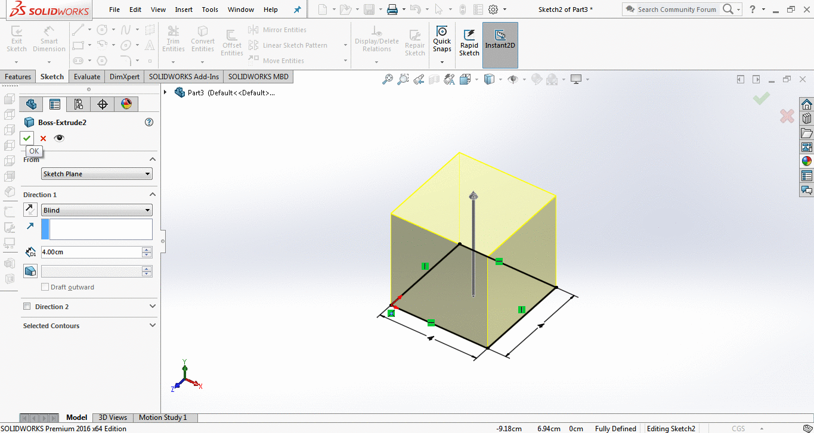The height and width of the screenshot is (433, 814).
Task: Click the green OK checkmark for Boss-Extrude2
Action: [27, 138]
